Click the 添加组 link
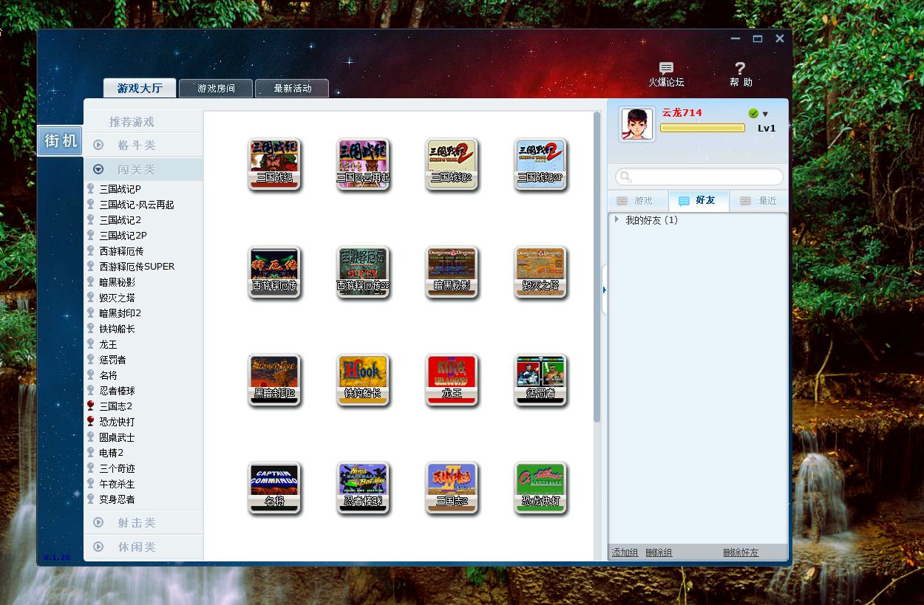 (x=625, y=553)
